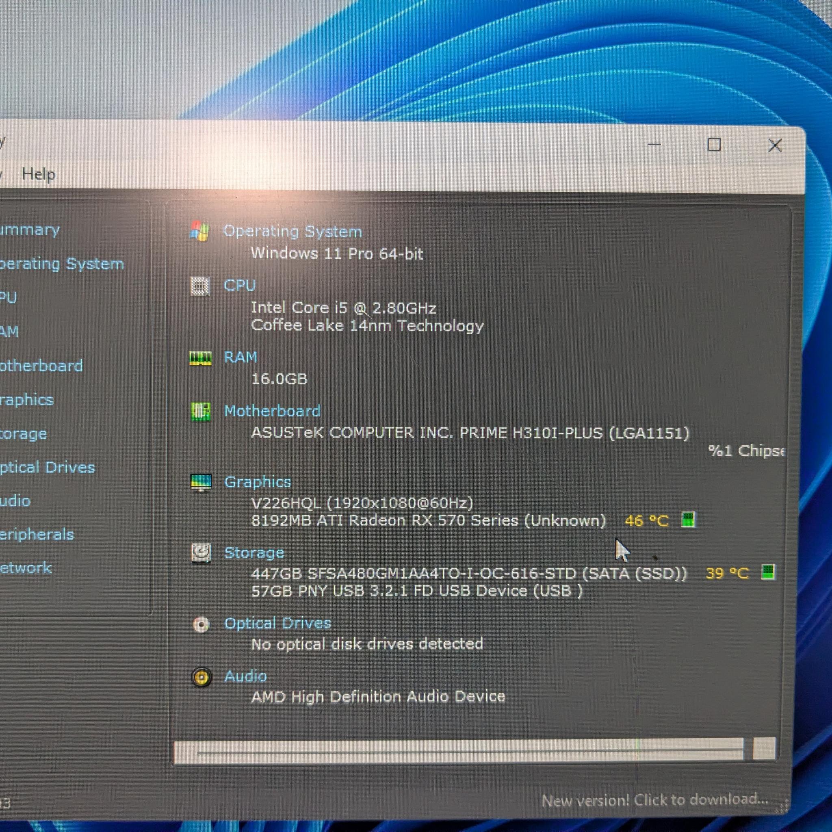Select Peripherals in the left sidebar
Screen dimensions: 832x832
[37, 535]
